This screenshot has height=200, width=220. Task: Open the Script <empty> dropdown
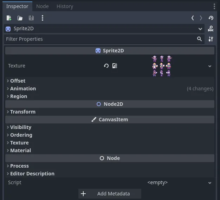[x=210, y=183]
